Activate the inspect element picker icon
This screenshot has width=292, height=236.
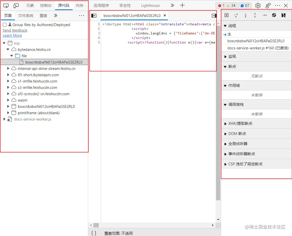6,6
